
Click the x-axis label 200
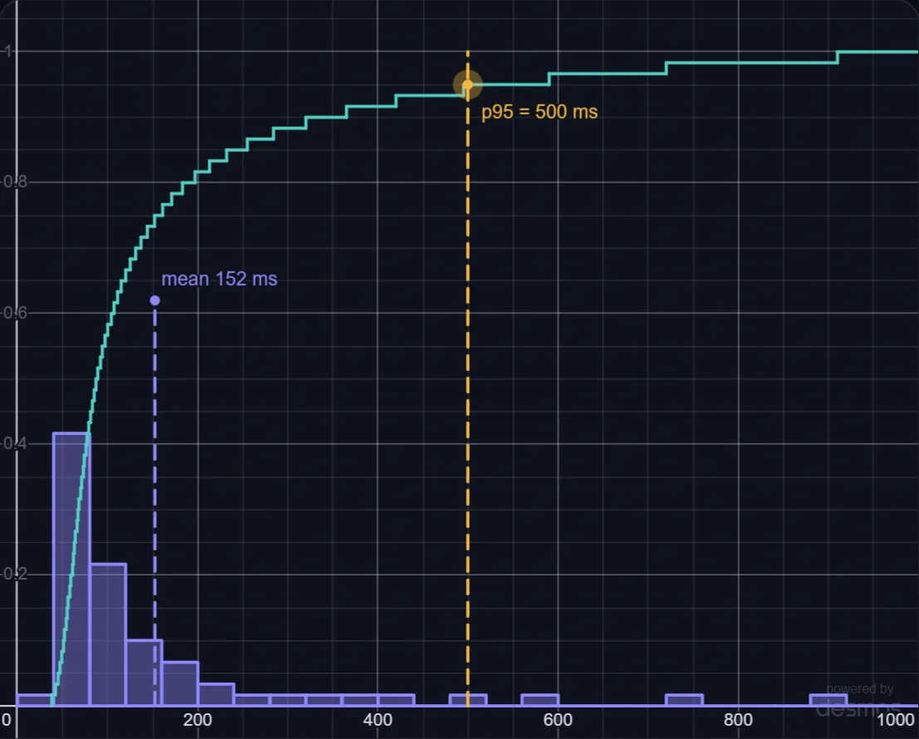click(198, 720)
